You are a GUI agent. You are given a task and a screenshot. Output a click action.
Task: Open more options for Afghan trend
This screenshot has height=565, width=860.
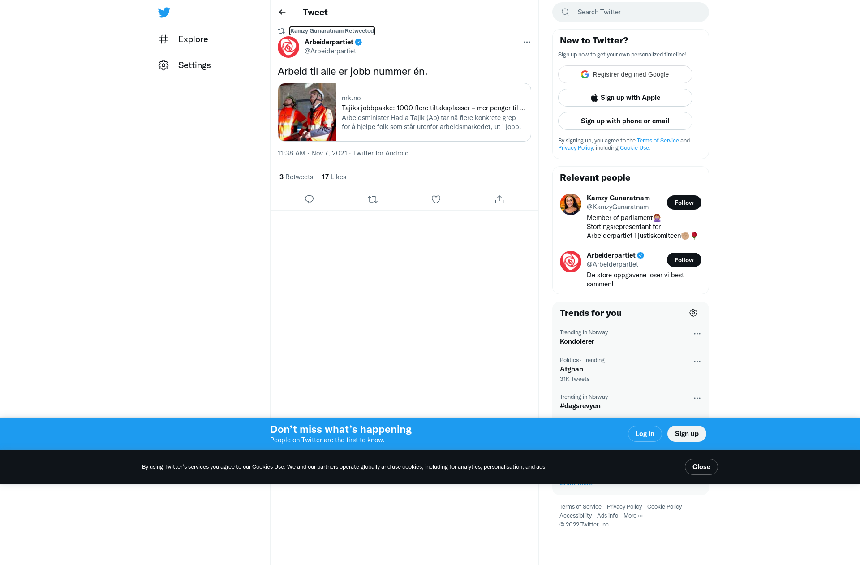[x=697, y=362]
